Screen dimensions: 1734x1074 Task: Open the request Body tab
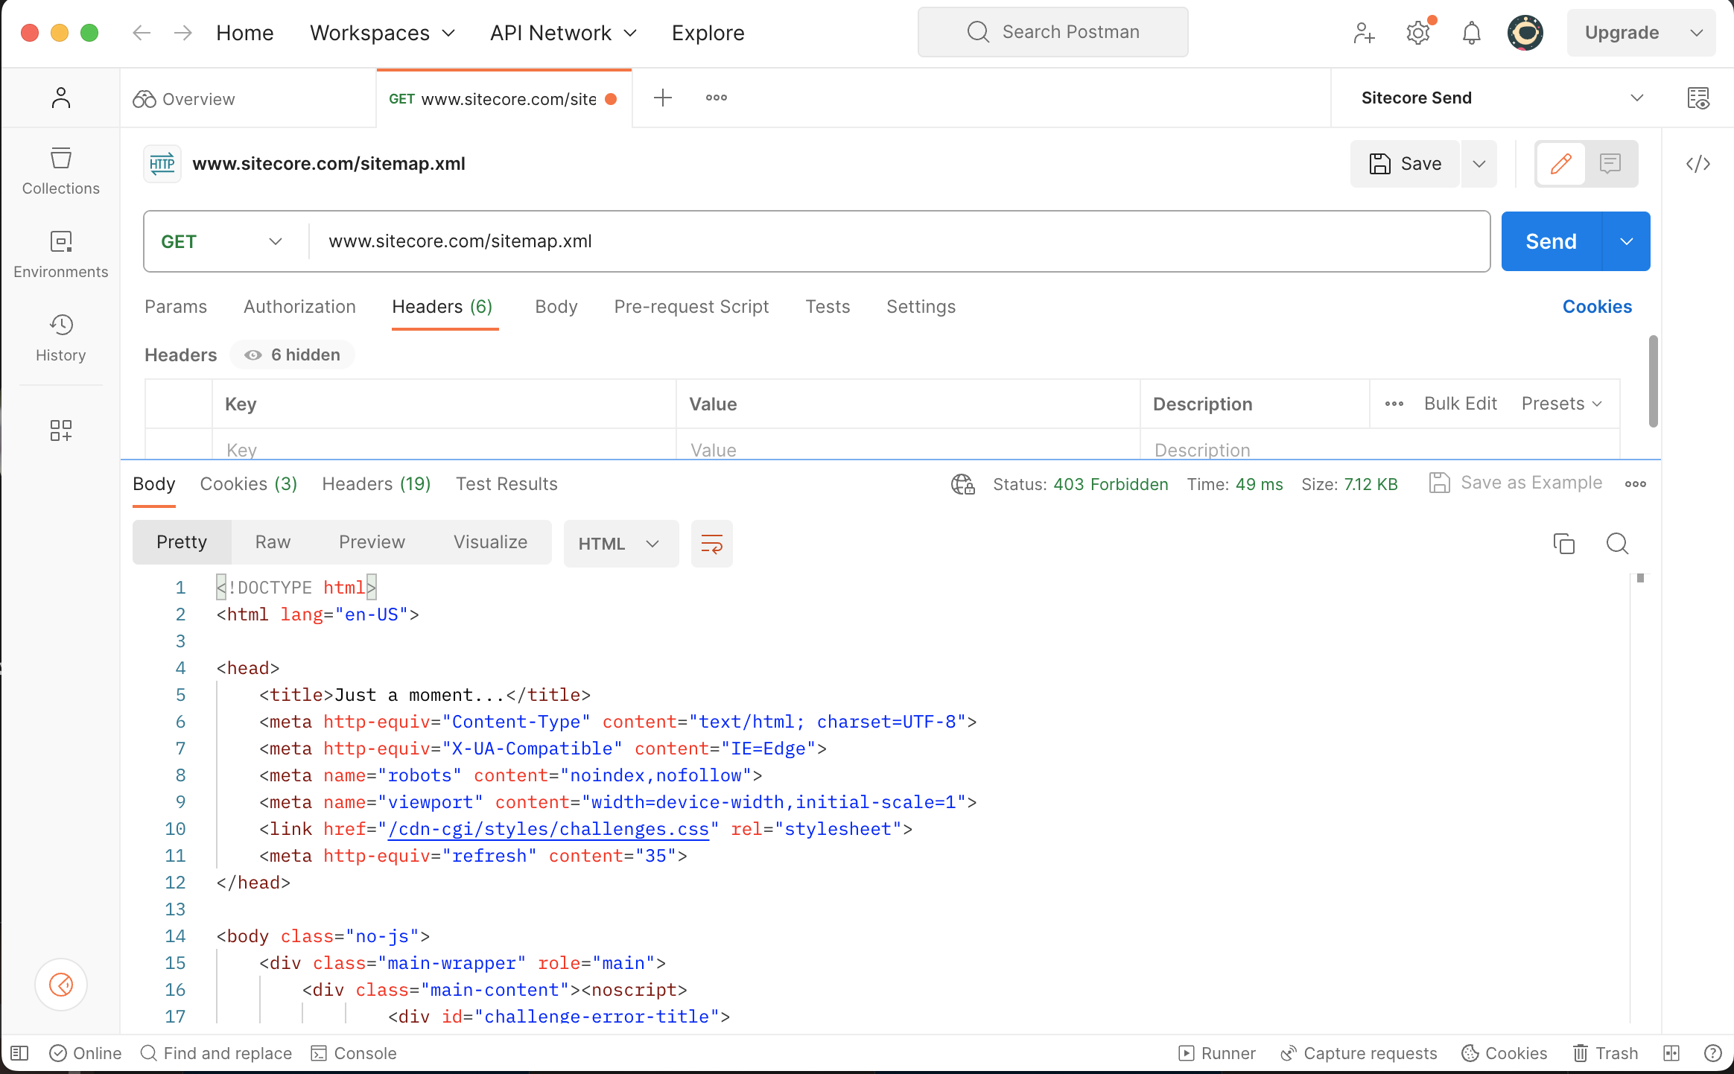pyautogui.click(x=556, y=307)
